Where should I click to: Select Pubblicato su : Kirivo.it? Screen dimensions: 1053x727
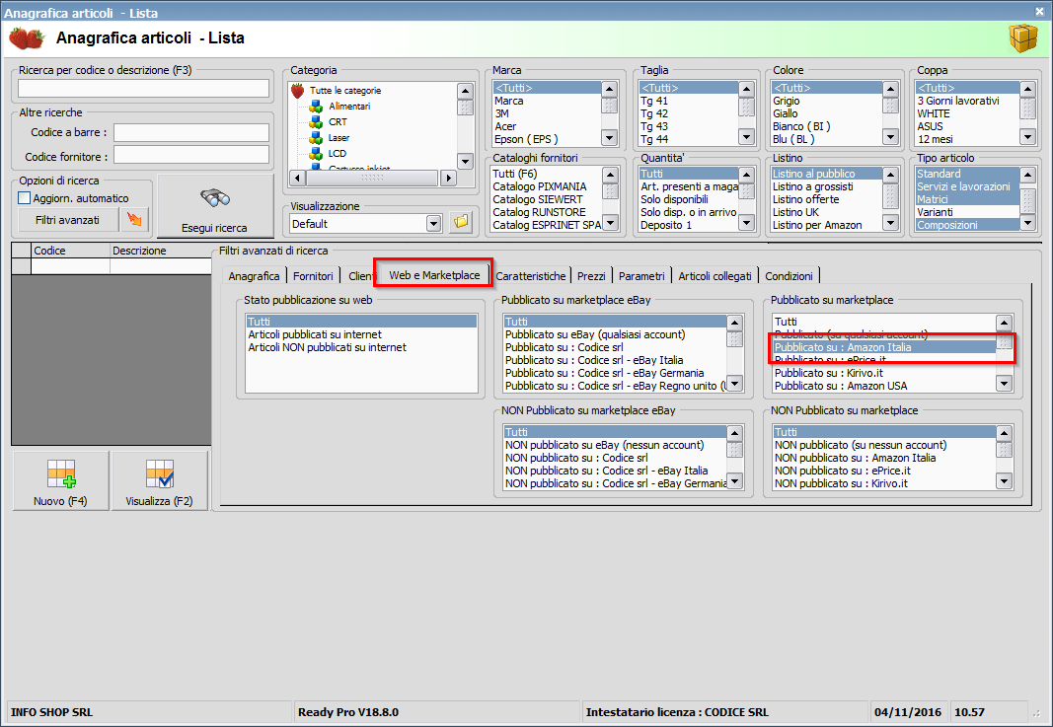pyautogui.click(x=884, y=373)
